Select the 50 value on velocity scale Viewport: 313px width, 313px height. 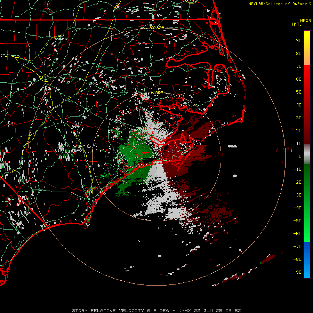point(299,92)
